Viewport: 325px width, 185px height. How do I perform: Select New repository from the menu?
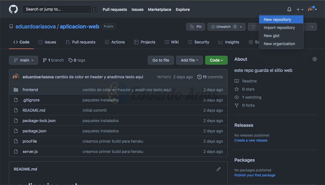click(x=281, y=20)
